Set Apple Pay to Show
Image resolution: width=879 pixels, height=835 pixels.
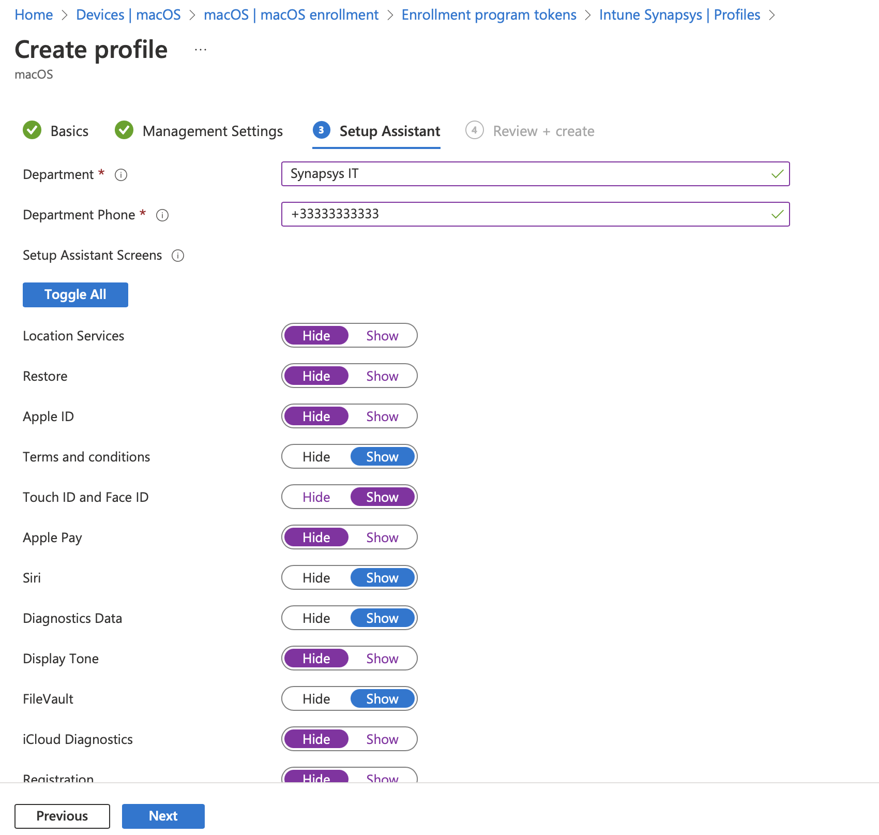coord(382,538)
